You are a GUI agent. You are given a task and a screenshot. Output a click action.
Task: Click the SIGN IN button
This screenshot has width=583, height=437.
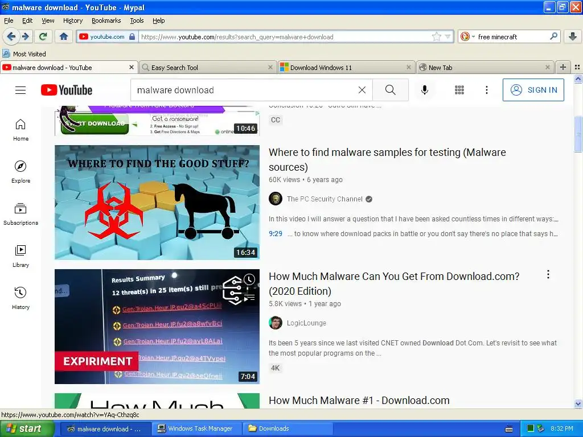coord(533,90)
